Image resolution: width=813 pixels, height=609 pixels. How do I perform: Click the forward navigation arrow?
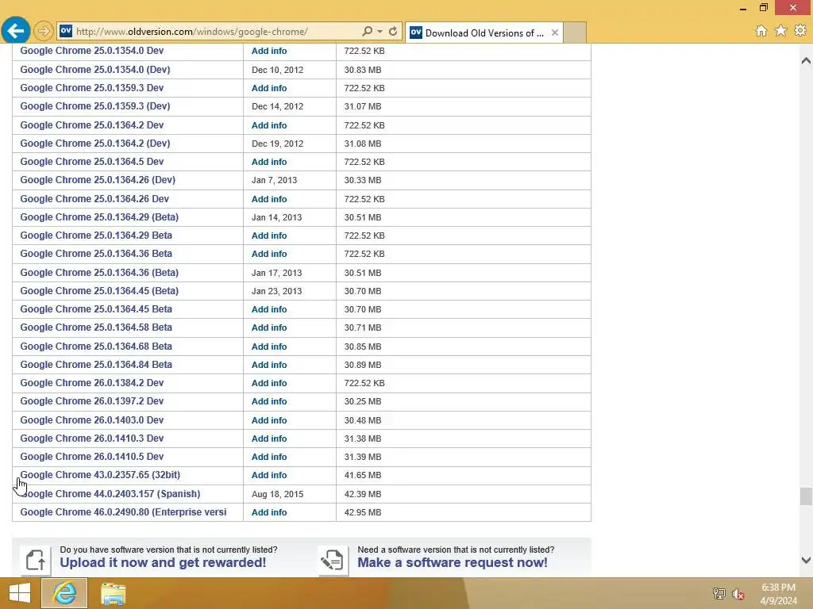pyautogui.click(x=44, y=32)
